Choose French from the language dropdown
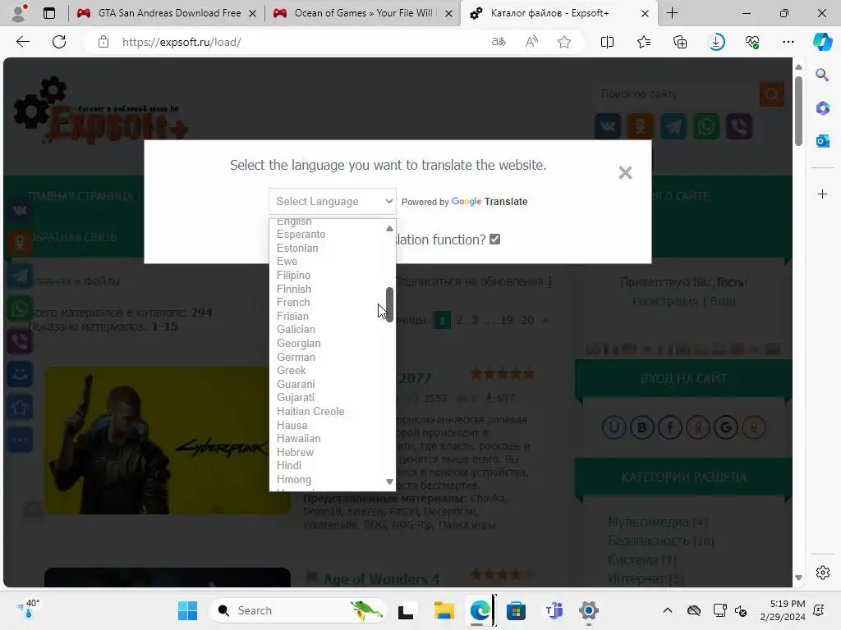The width and height of the screenshot is (841, 630). coord(293,302)
